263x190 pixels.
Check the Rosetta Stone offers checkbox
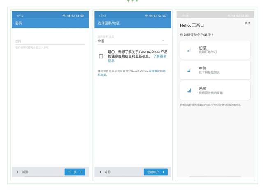pyautogui.click(x=101, y=57)
